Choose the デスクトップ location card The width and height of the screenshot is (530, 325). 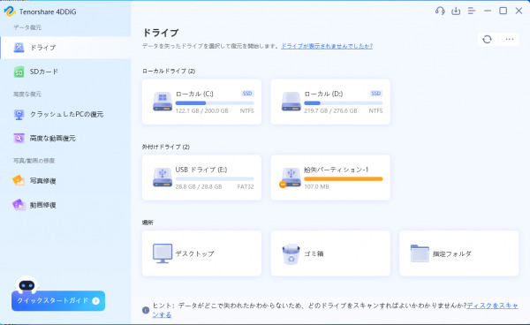pos(201,253)
